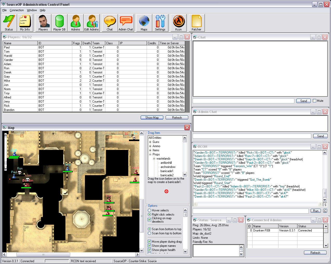
Task: Open the Status panel from toolbar
Action: point(9,23)
